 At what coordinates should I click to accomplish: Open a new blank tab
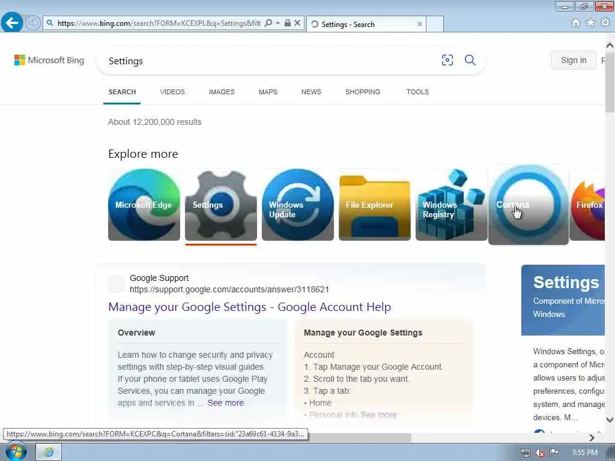[435, 24]
